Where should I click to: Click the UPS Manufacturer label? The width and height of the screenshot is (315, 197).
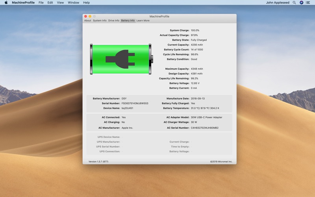pyautogui.click(x=108, y=142)
